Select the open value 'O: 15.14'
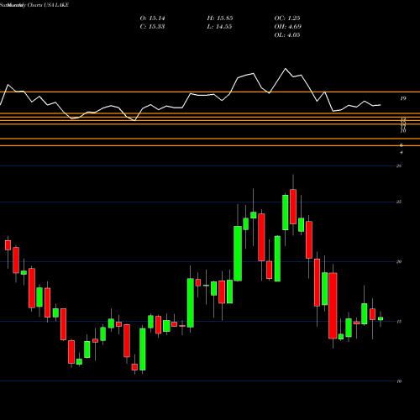The height and width of the screenshot is (420, 420). coord(152,18)
